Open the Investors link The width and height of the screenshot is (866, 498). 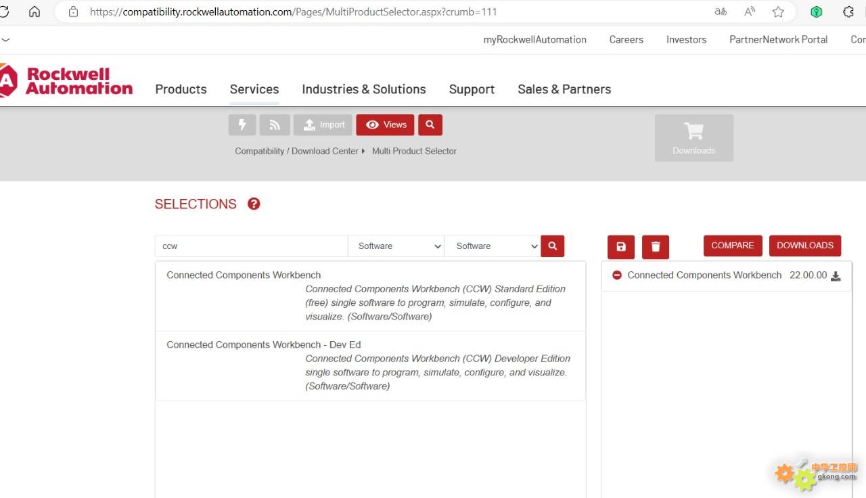click(x=687, y=40)
